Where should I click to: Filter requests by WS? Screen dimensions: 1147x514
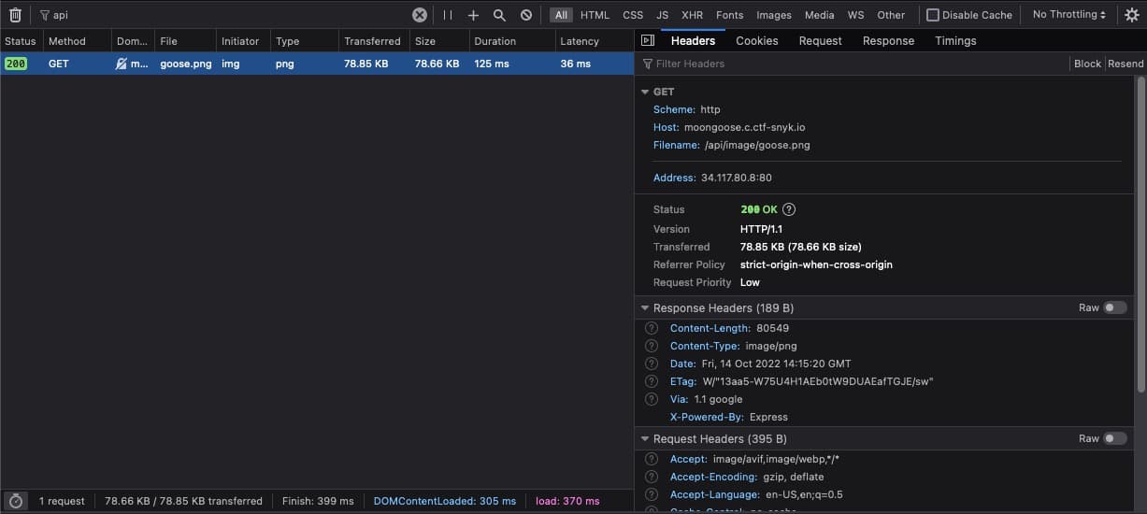(855, 15)
